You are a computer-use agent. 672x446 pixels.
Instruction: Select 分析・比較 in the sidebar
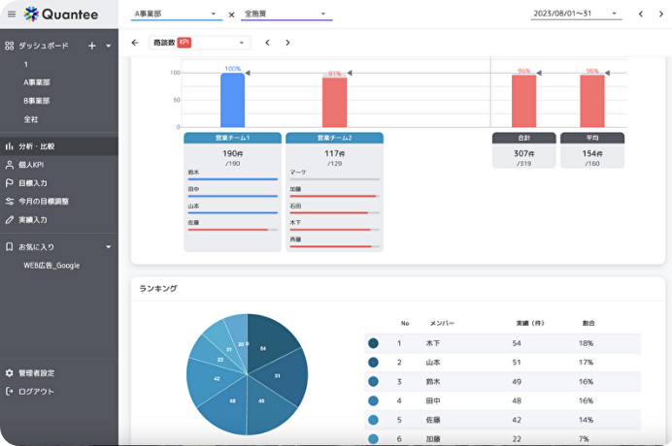[x=37, y=146]
